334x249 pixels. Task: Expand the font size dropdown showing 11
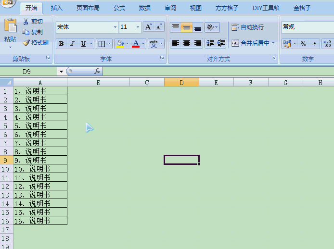[138, 27]
